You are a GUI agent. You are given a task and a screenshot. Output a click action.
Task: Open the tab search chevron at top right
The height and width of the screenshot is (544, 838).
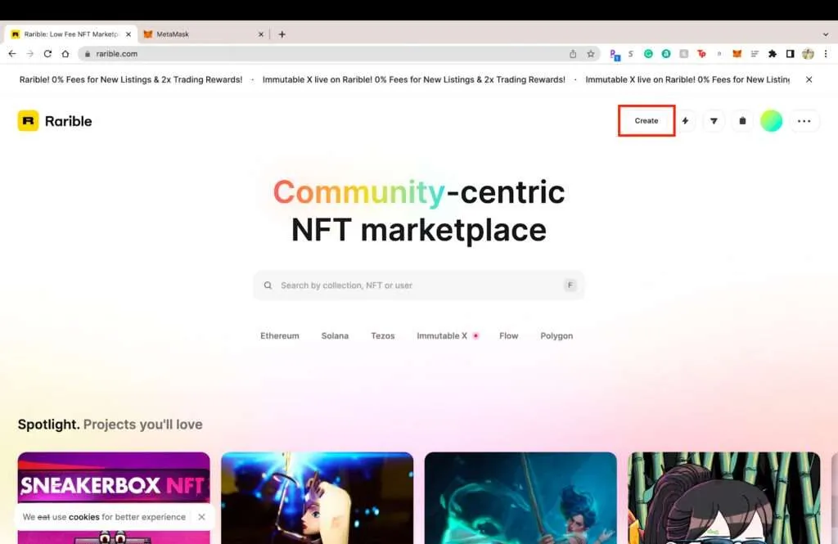[x=825, y=34]
